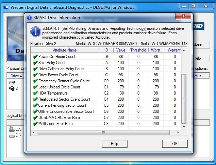This screenshot has width=216, height=165.
Task: Click the C:\ logical drive icon
Action: point(12,129)
